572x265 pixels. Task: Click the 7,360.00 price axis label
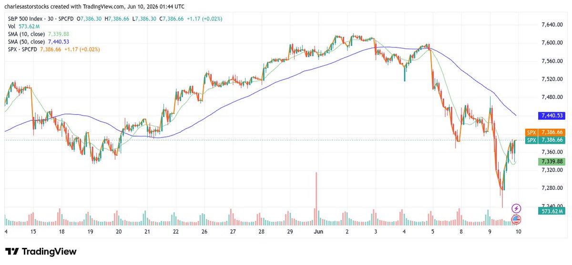tap(552, 152)
